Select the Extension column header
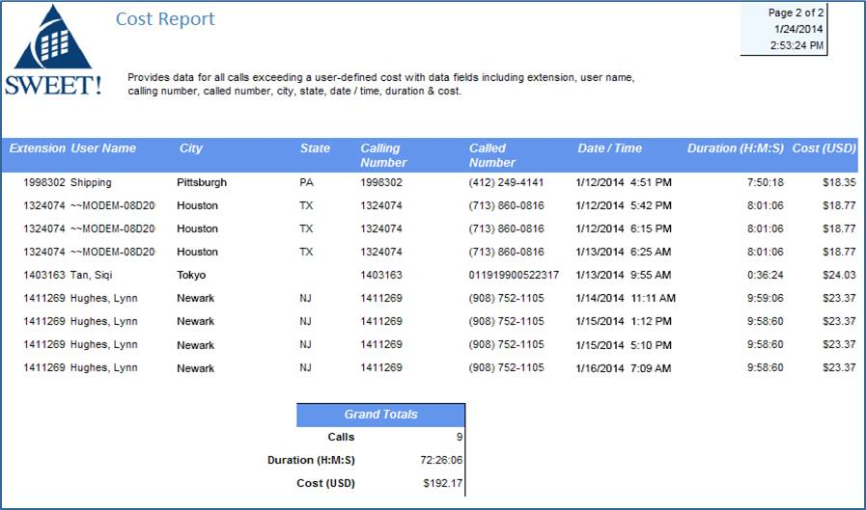866x510 pixels. tap(37, 148)
